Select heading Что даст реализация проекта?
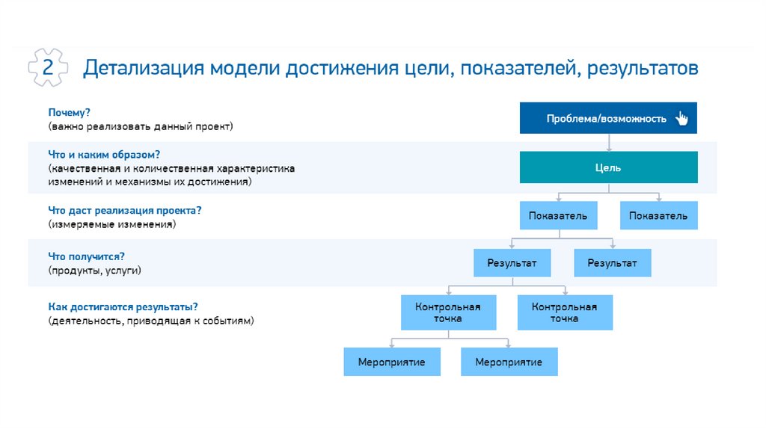Image resolution: width=766 pixels, height=429 pixels. 125,210
